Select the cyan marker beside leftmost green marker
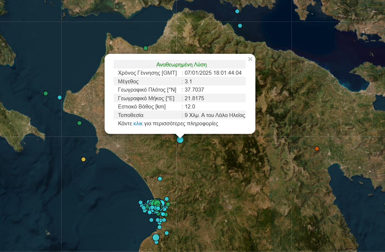 click(60, 97)
